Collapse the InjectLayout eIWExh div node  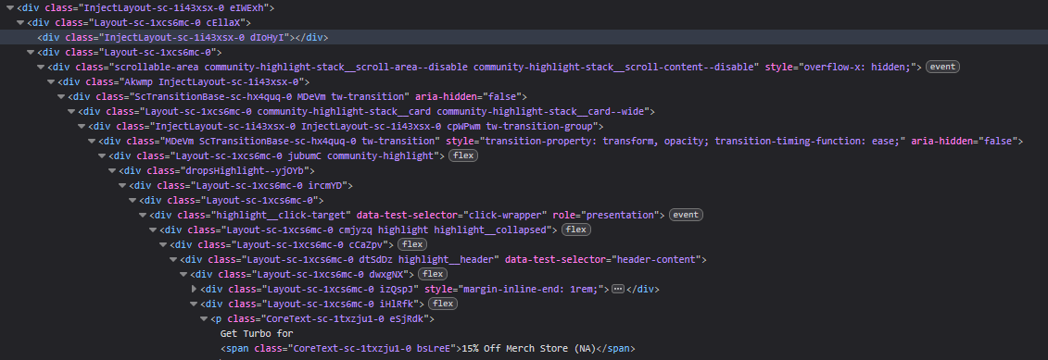pyautogui.click(x=10, y=8)
